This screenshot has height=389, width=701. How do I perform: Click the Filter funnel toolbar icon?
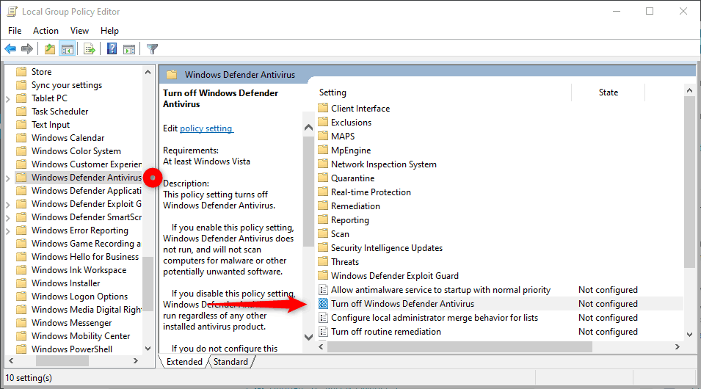coord(153,49)
